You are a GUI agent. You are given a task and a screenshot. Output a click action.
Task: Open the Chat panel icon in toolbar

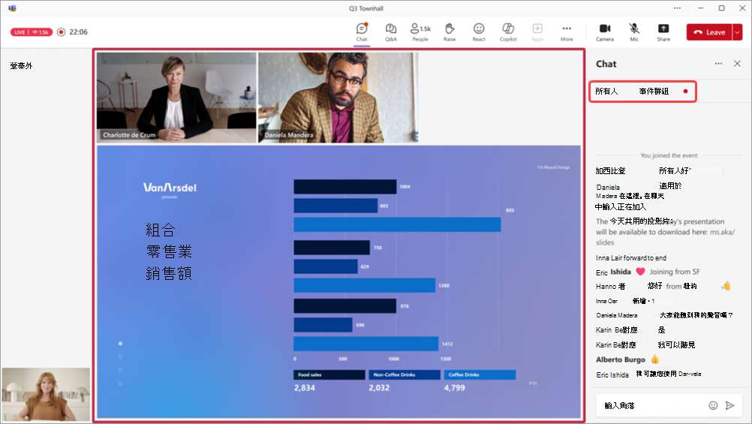click(x=362, y=32)
